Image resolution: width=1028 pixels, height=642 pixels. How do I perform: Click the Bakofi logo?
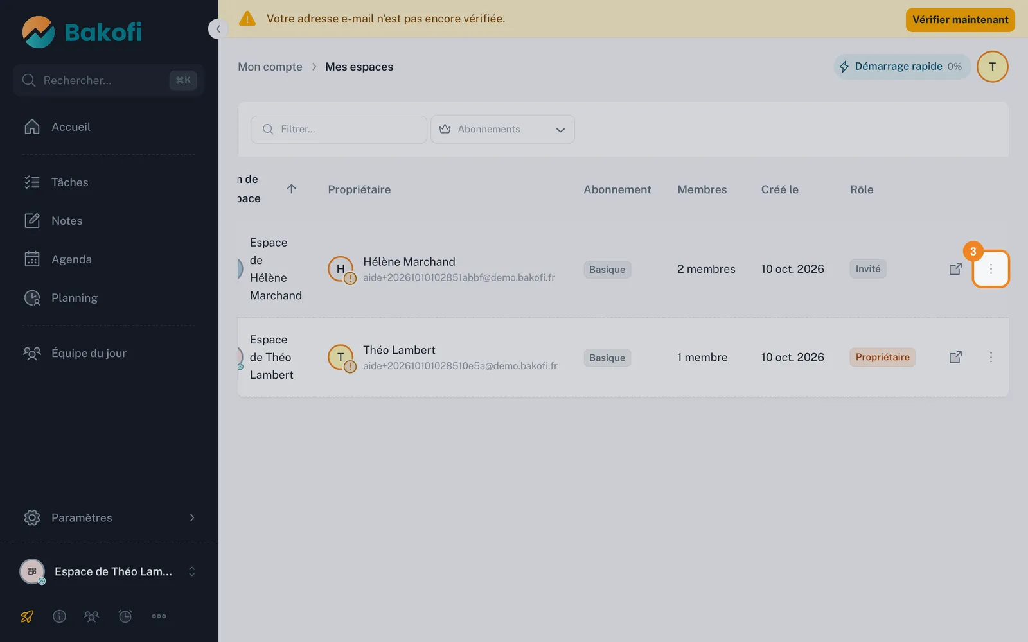point(82,31)
